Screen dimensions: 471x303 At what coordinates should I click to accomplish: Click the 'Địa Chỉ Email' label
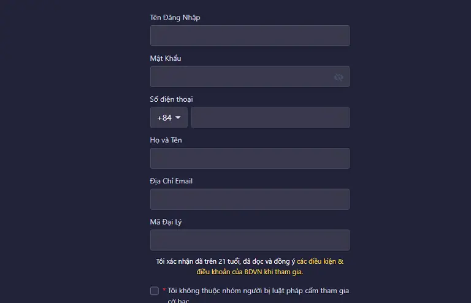pyautogui.click(x=171, y=181)
